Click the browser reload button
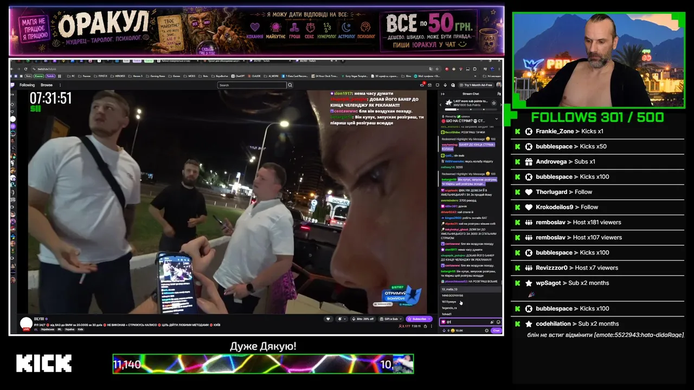Screen dimensions: 694x390 pyautogui.click(x=27, y=69)
